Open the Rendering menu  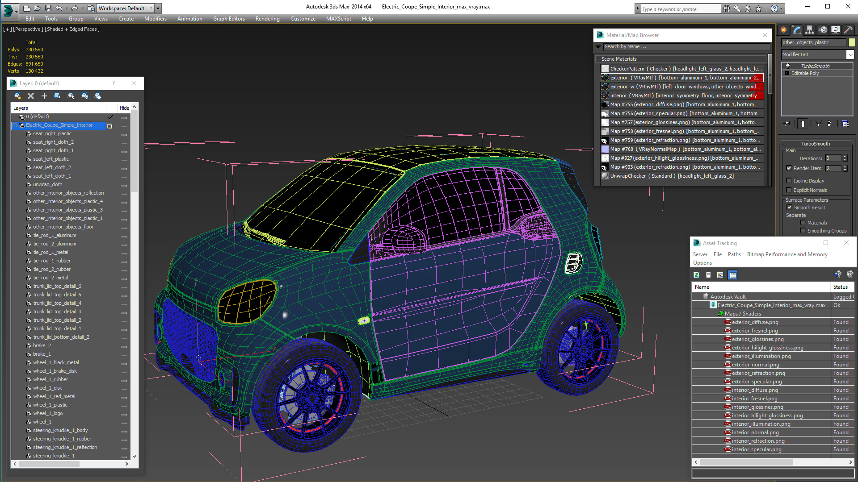[x=267, y=19]
